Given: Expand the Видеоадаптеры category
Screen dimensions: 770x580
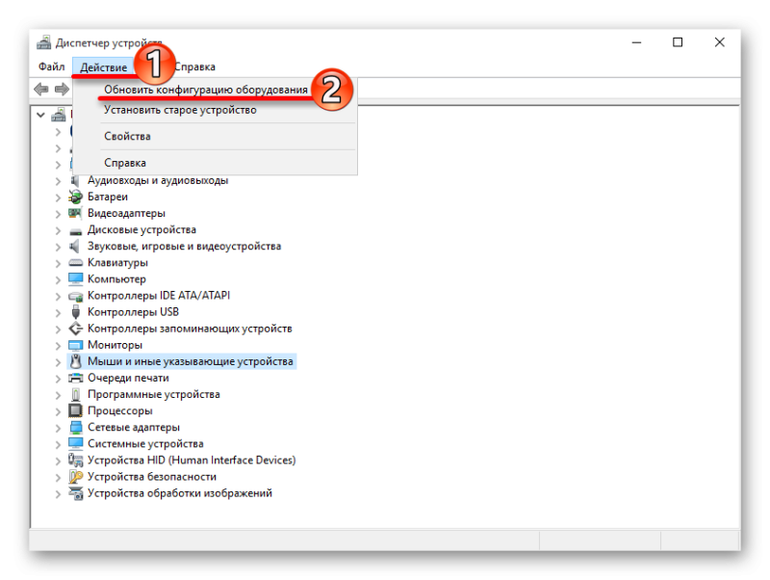Looking at the screenshot, I should pyautogui.click(x=58, y=214).
